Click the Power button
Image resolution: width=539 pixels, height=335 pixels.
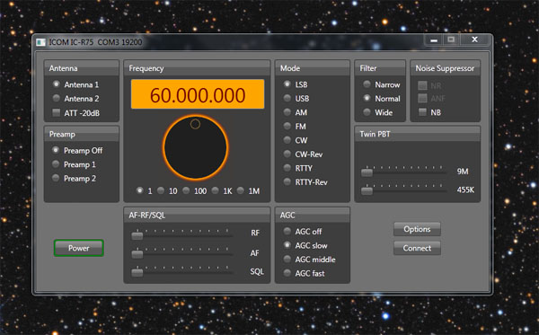coord(79,248)
